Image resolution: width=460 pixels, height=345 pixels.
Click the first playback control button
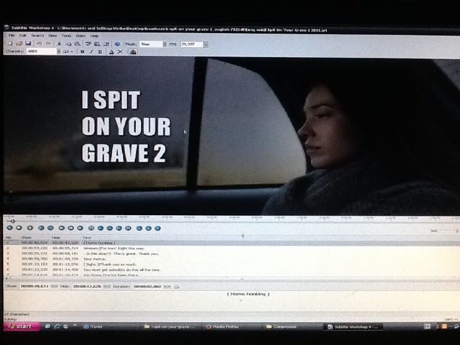pyautogui.click(x=9, y=228)
